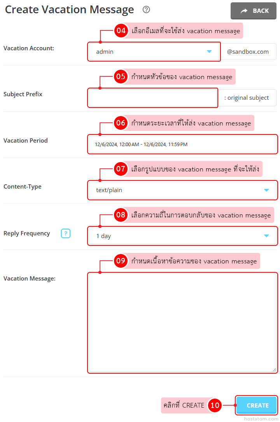
Task: Click the Vacation Period date range field
Action: pos(182,144)
